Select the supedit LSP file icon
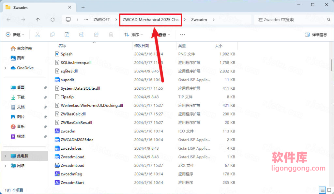334x194 pixels. [x=57, y=80]
